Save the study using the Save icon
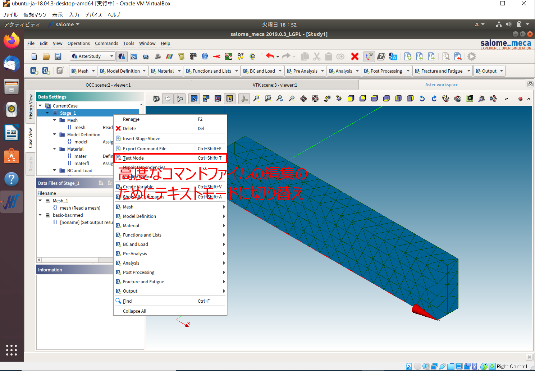This screenshot has height=371, width=535. pos(58,56)
